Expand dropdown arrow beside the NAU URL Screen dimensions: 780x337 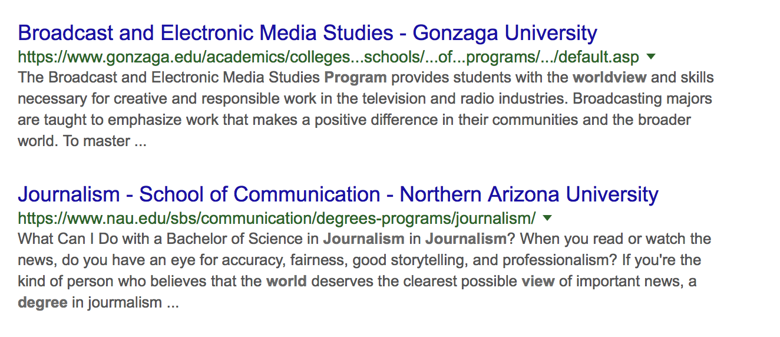(547, 219)
